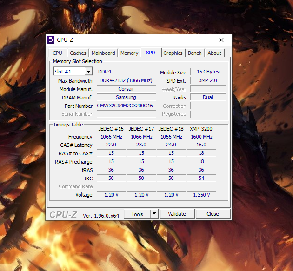Screen dimensions: 293x271
Task: Click the Close button at bottom
Action: click(x=213, y=214)
